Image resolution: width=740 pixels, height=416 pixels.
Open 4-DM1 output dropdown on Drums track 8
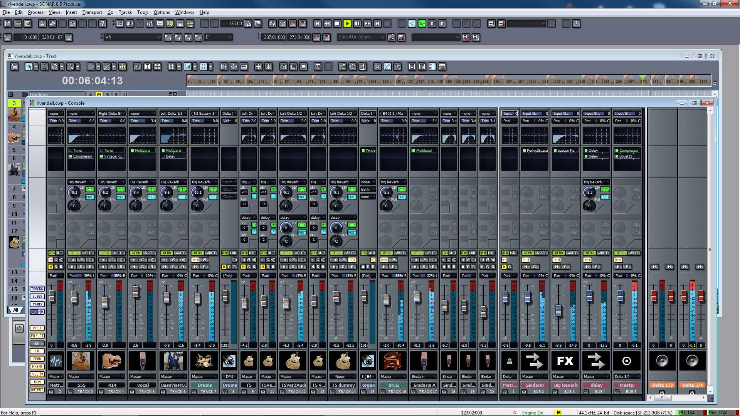tap(229, 376)
